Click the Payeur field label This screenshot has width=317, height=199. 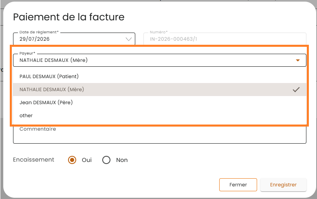pos(27,53)
